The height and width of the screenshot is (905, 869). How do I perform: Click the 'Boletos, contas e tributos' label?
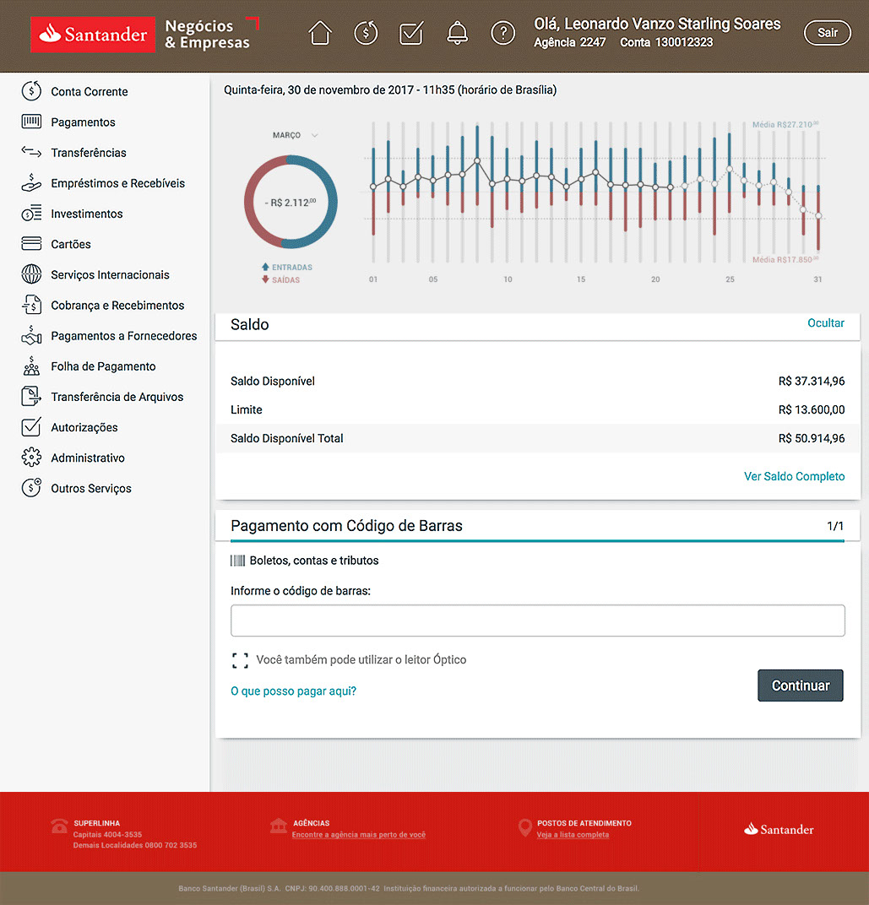click(314, 561)
